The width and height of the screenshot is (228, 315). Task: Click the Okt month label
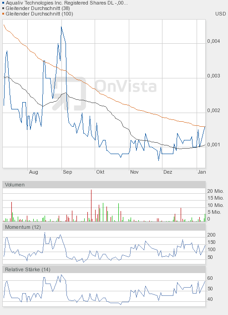(100, 172)
